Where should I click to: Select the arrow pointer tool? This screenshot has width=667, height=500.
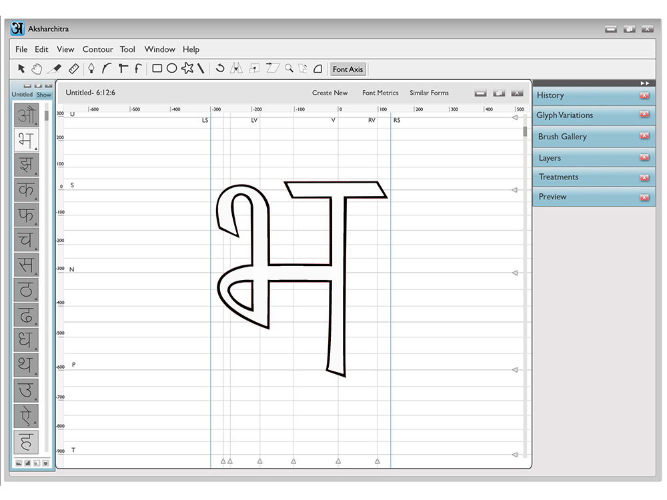point(21,69)
